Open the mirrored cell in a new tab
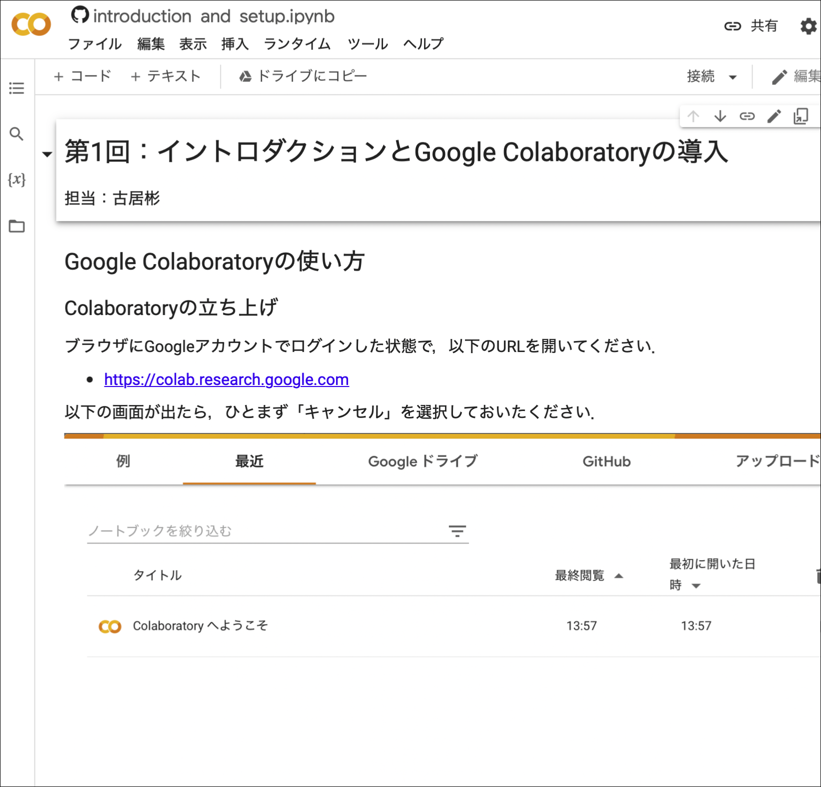The width and height of the screenshot is (821, 787). (801, 116)
